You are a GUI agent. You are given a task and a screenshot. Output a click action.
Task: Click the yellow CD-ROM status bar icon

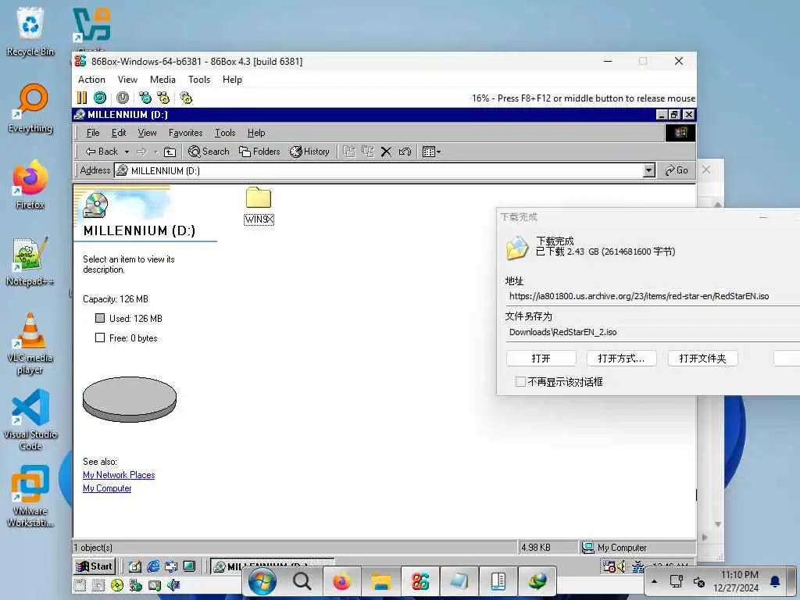click(x=117, y=585)
